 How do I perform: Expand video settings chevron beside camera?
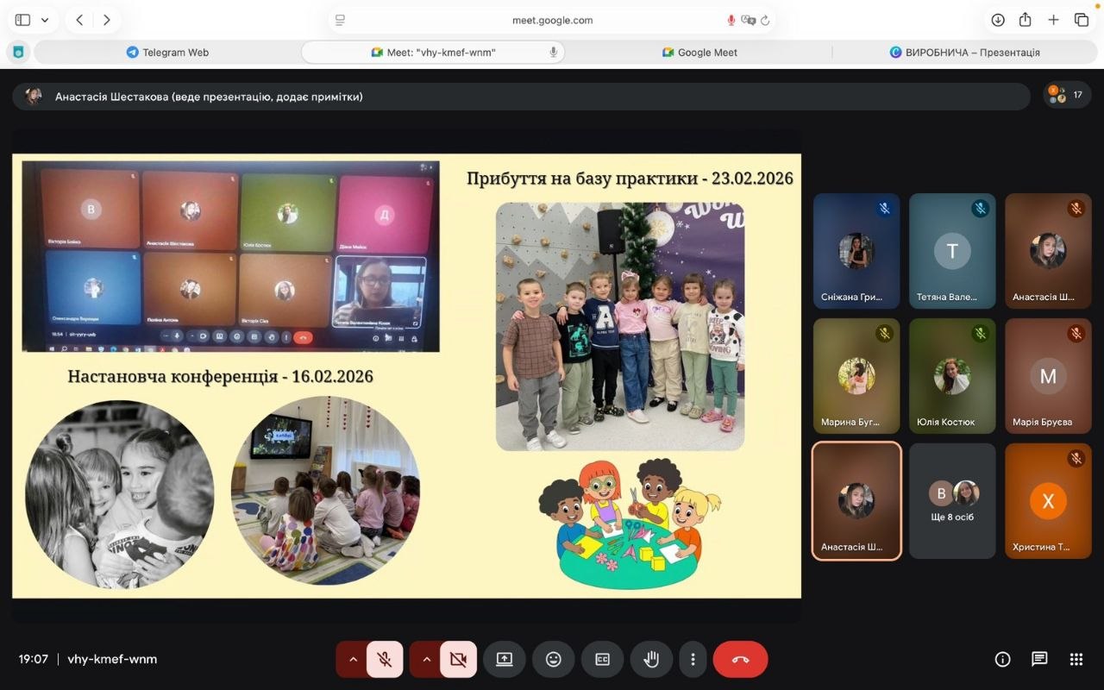pos(426,659)
